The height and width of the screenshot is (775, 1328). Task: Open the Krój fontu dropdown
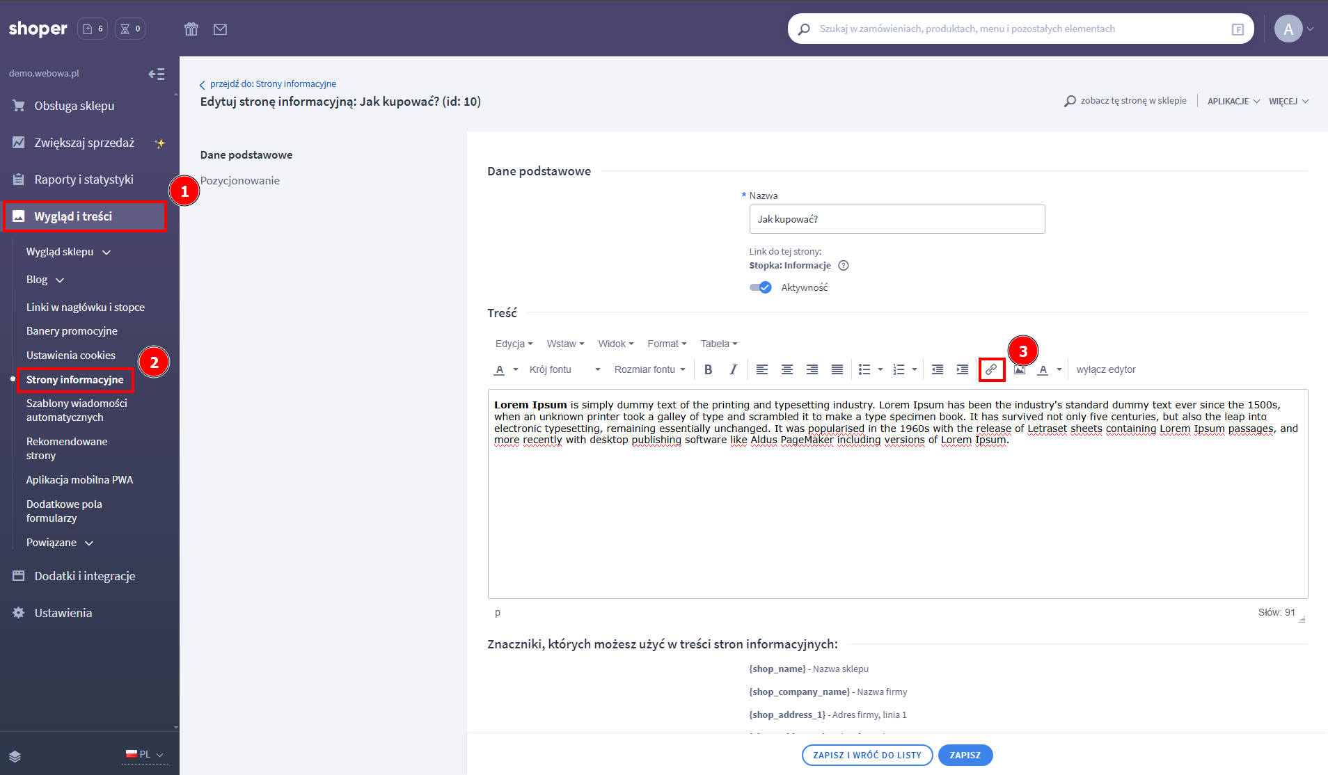coord(564,369)
